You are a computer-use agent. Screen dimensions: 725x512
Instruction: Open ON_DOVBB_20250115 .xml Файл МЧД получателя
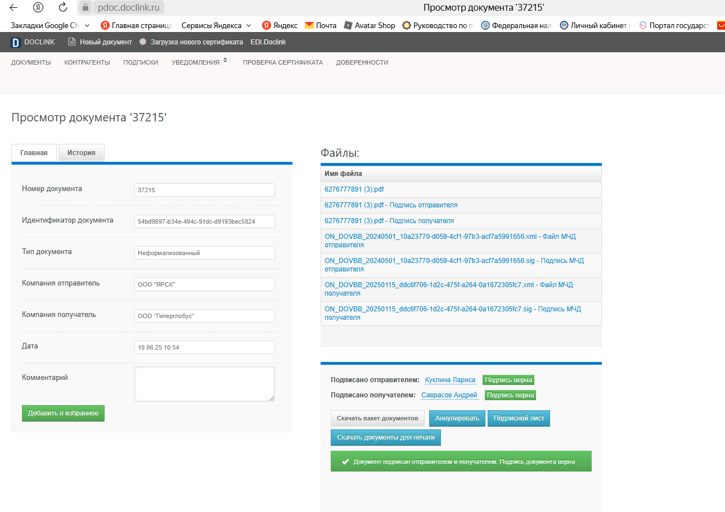pyautogui.click(x=449, y=289)
